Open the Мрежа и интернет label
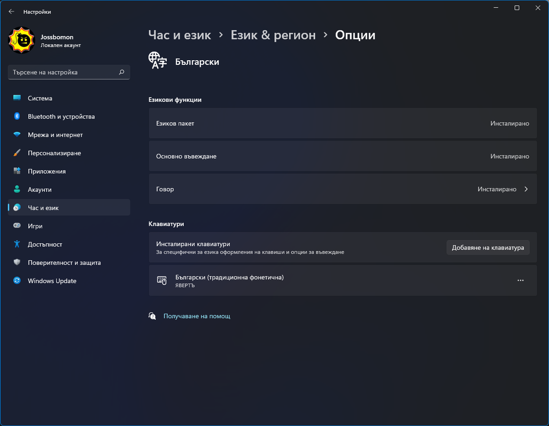Viewport: 549px width, 426px height. click(x=55, y=135)
